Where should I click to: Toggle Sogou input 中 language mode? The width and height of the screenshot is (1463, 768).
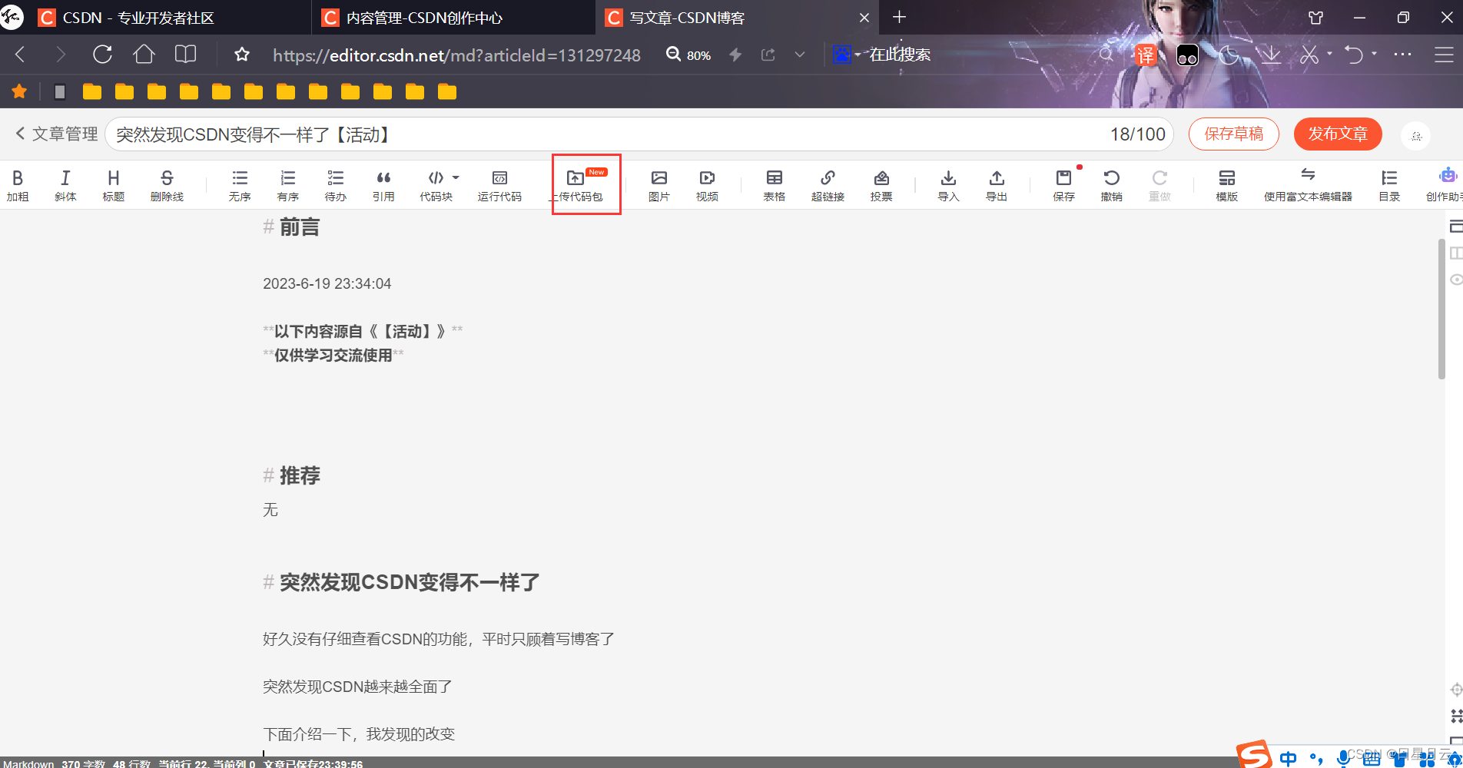point(1288,758)
